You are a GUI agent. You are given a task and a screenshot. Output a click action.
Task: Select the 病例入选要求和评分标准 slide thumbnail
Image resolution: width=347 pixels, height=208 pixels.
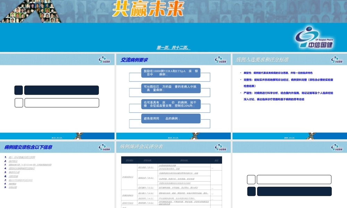pyautogui.click(x=289, y=94)
